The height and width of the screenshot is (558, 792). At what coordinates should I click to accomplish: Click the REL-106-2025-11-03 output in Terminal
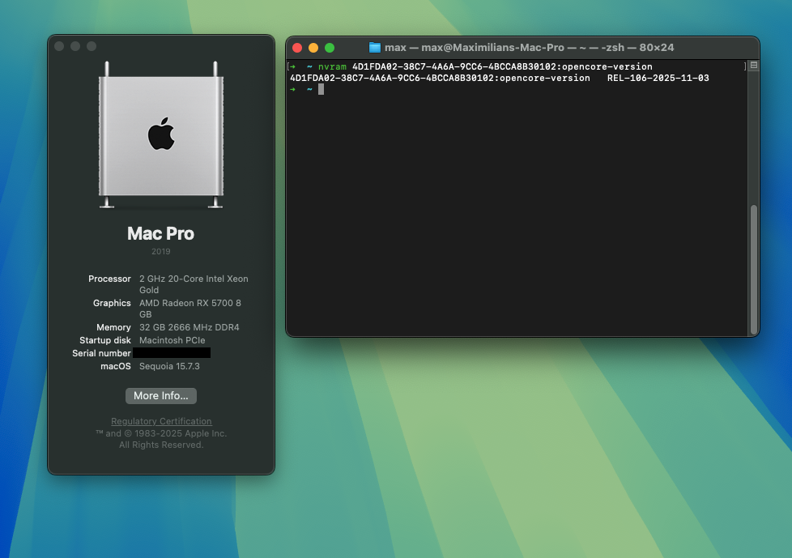pyautogui.click(x=658, y=78)
